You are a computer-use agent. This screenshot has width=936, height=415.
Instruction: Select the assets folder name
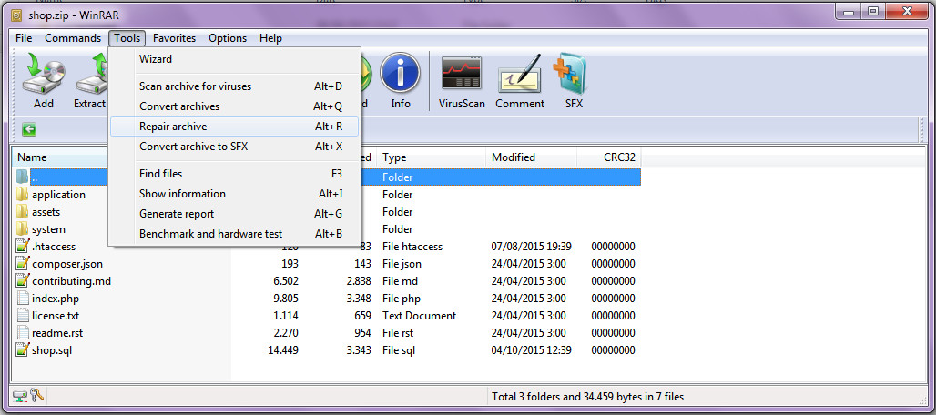(46, 212)
